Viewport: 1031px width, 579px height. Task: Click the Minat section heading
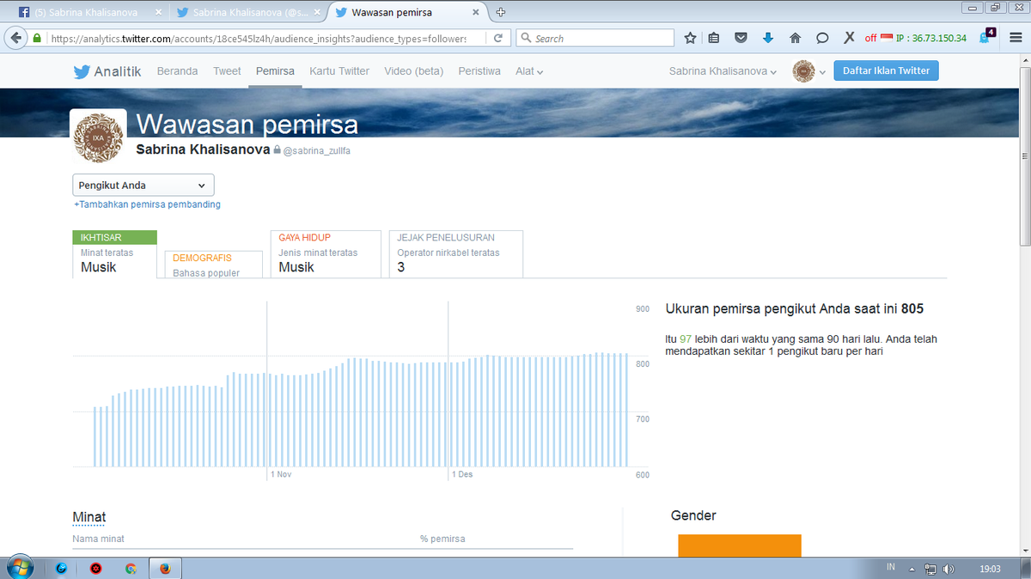(89, 517)
